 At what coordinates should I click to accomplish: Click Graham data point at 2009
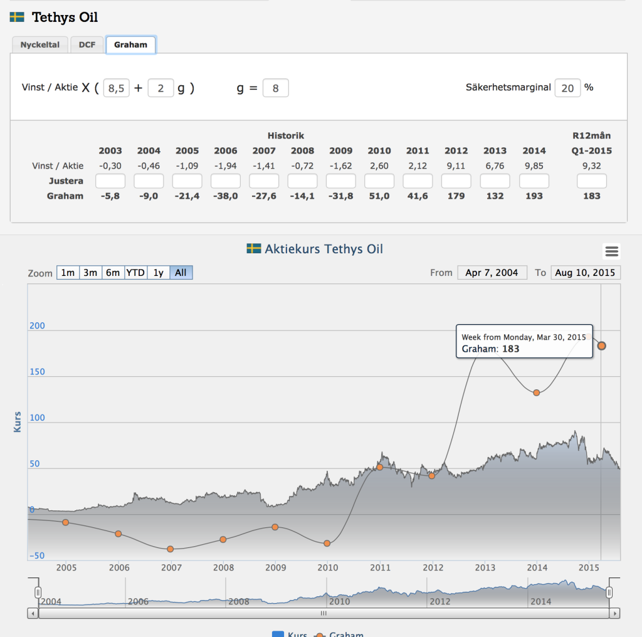(275, 527)
